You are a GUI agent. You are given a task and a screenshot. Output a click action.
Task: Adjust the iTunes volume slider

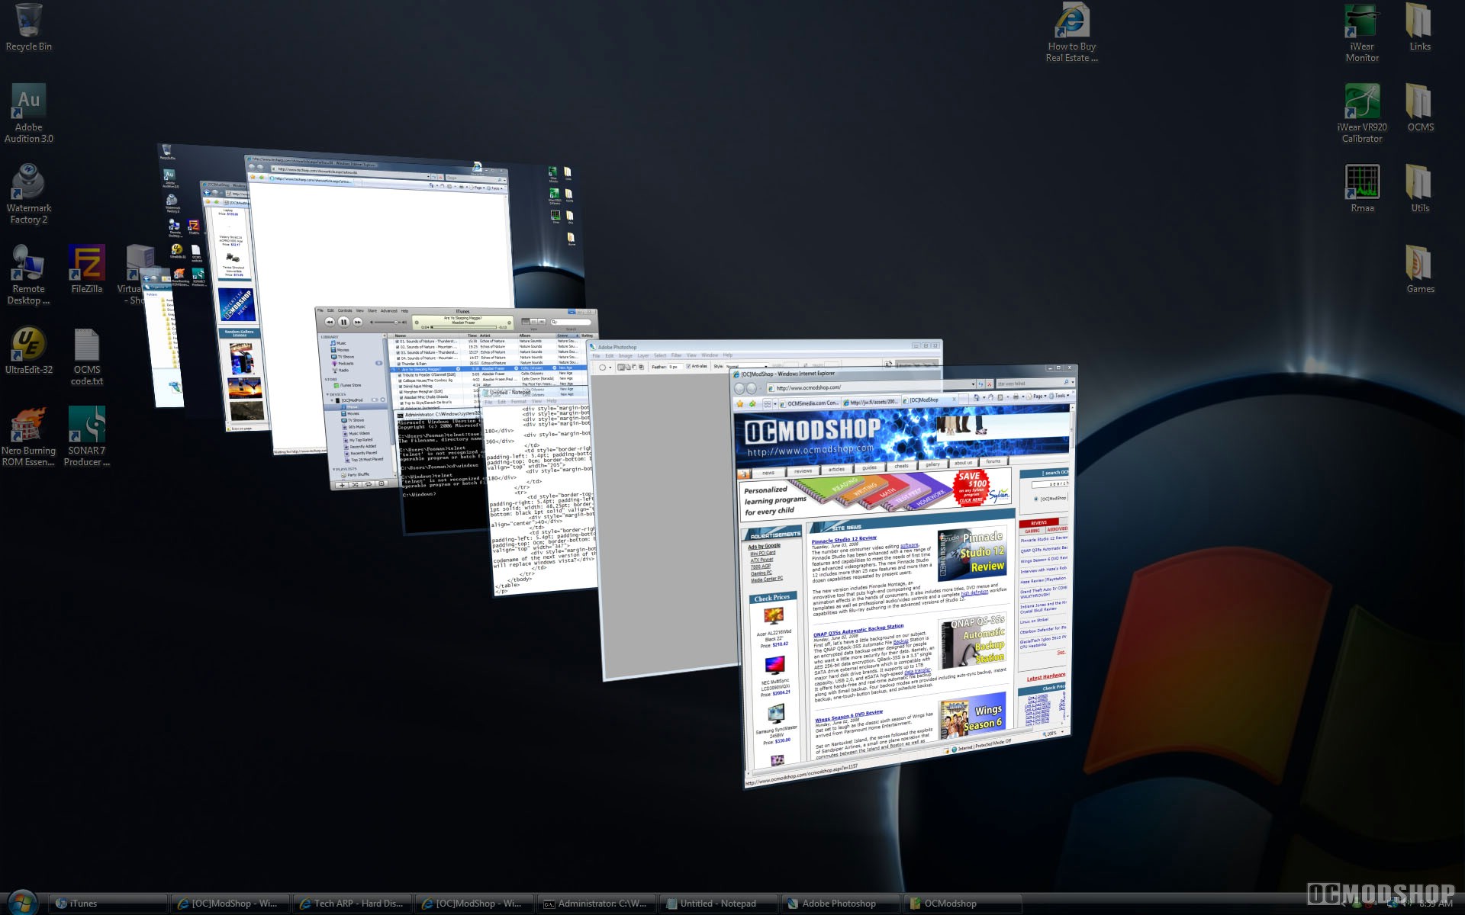coord(387,323)
